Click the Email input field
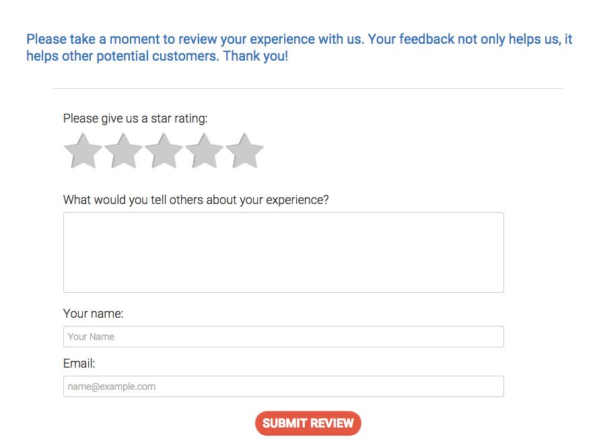Screen dimensions: 597x443 [283, 386]
